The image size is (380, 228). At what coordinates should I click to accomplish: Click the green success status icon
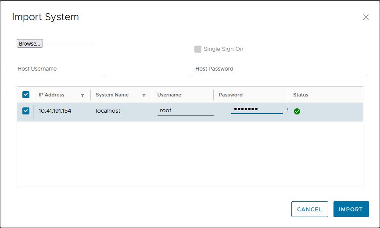tap(297, 111)
